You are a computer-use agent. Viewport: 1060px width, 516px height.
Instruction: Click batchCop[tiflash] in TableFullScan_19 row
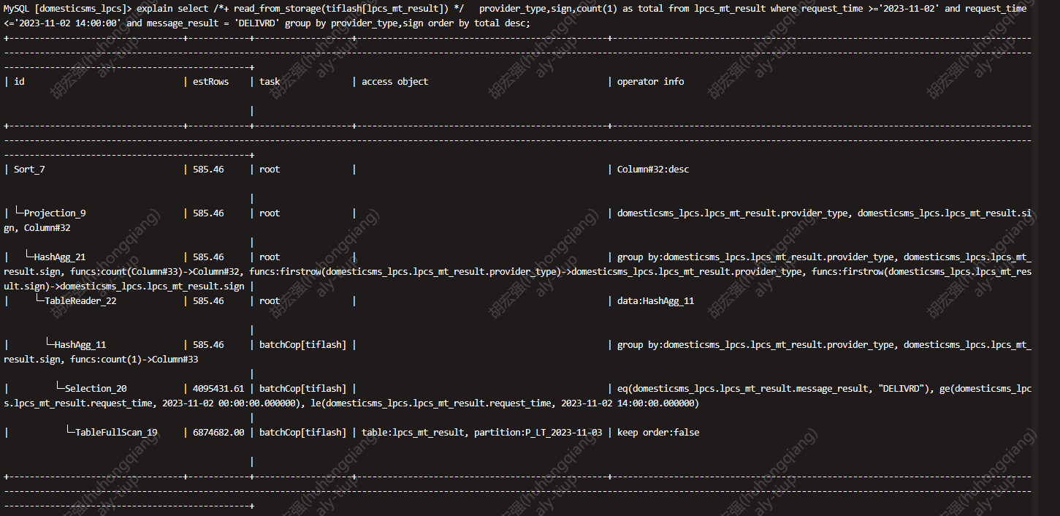click(x=302, y=433)
